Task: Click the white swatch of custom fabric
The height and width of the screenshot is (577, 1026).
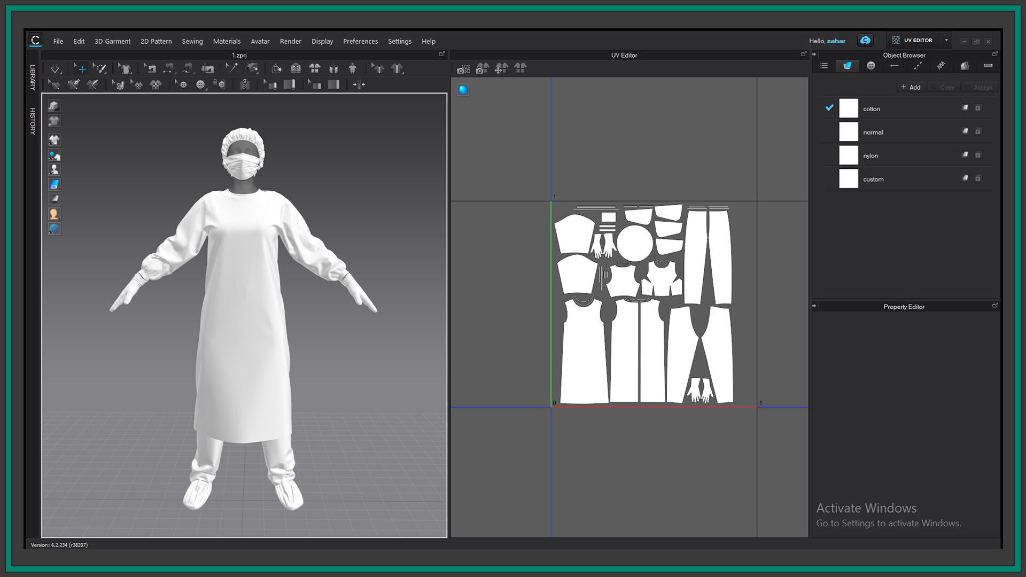Action: (x=849, y=179)
